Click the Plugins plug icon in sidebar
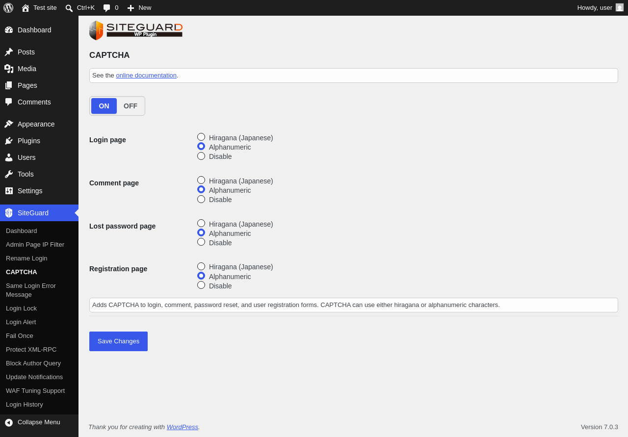The width and height of the screenshot is (628, 437). coord(9,141)
